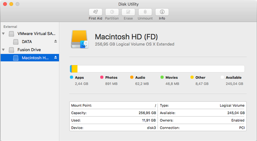Viewport: 257px width, 141px height.
Task: Click the Type value "Logical Volume"
Action: coord(232,106)
